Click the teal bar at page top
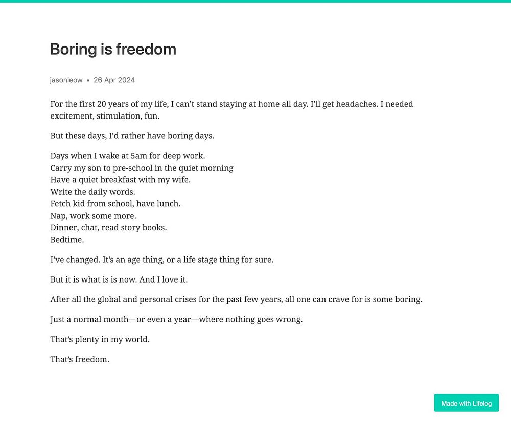 pyautogui.click(x=255, y=1)
